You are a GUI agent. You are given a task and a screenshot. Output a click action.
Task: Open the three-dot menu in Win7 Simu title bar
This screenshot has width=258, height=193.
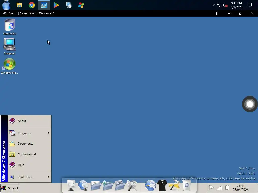click(216, 14)
